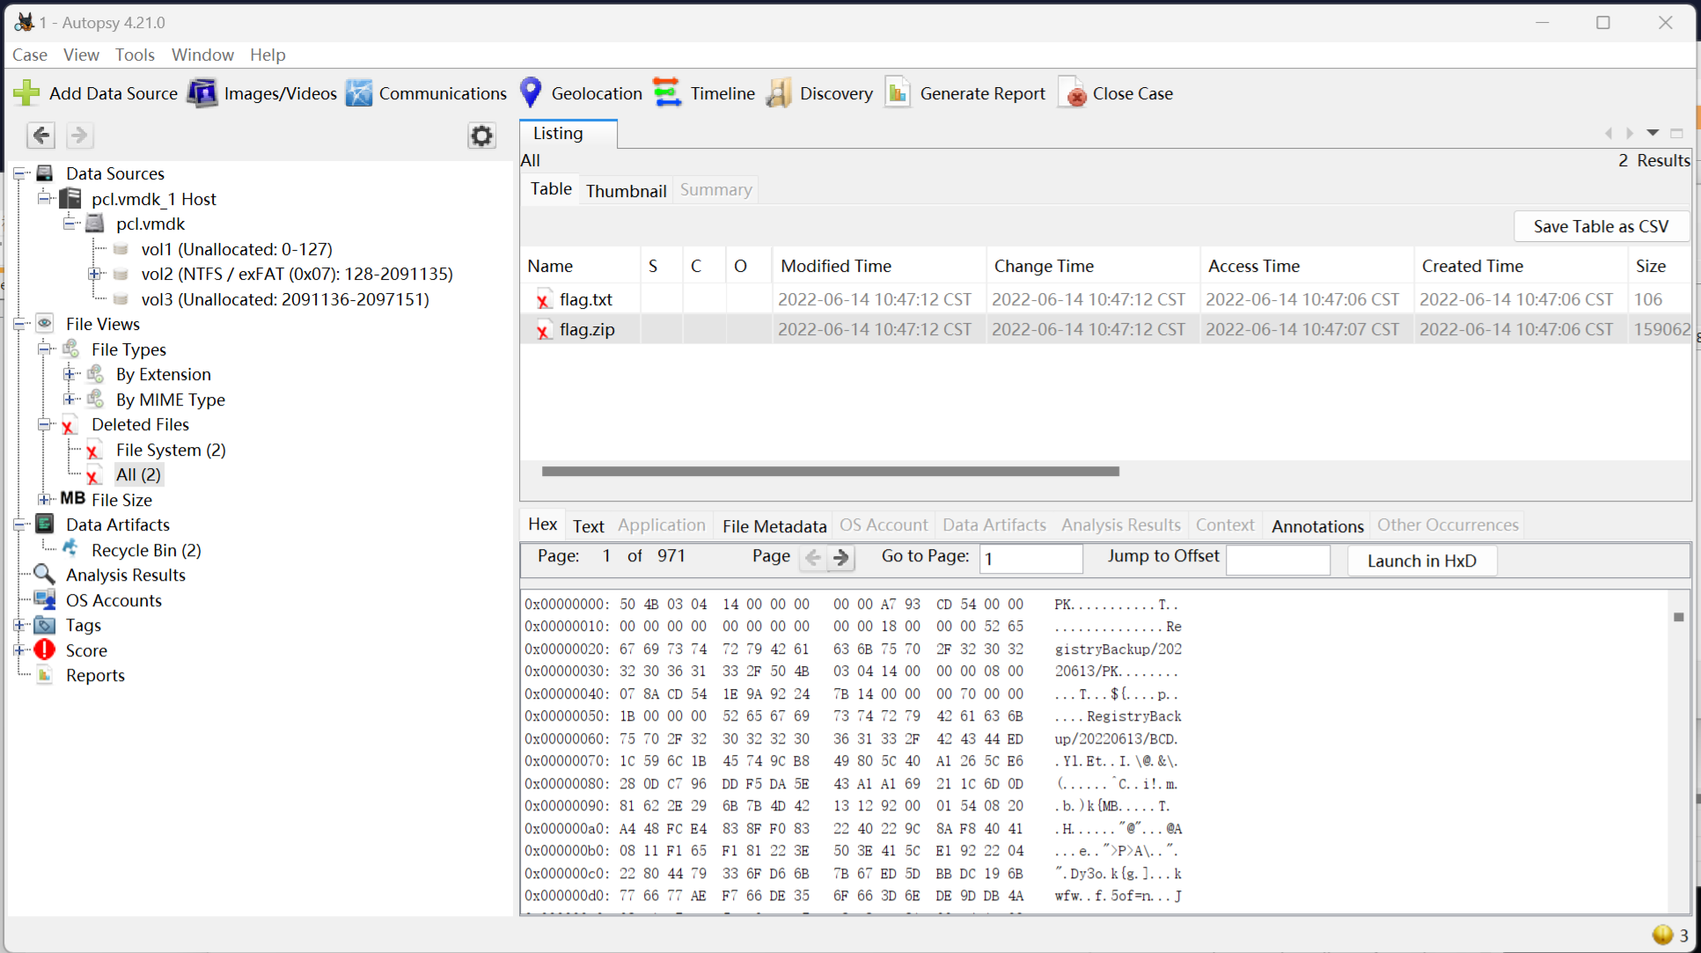Viewport: 1701px width, 953px height.
Task: Expand the vol2 NTFS volume node
Action: pyautogui.click(x=94, y=275)
